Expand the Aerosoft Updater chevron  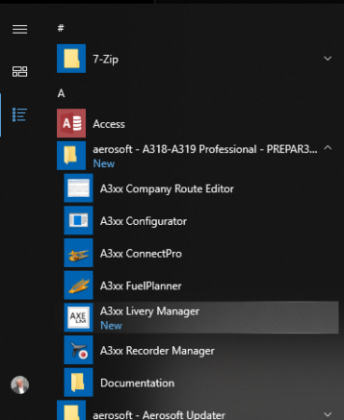[327, 414]
